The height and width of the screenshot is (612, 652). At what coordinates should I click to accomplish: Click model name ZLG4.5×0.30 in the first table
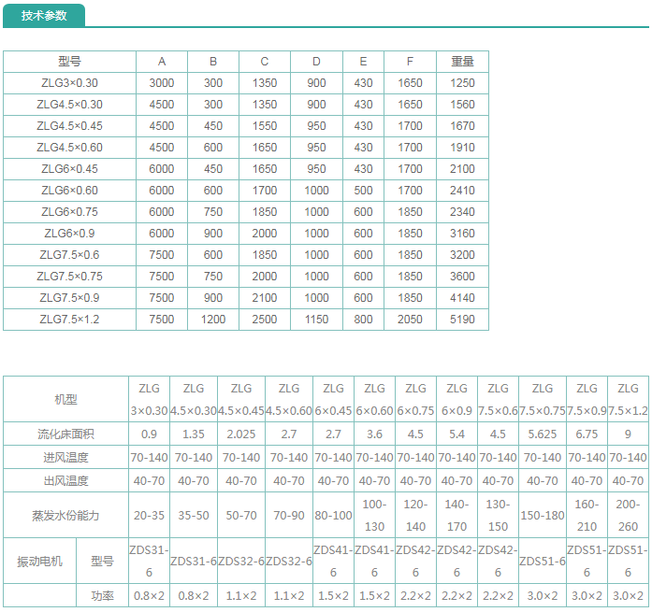[69, 105]
